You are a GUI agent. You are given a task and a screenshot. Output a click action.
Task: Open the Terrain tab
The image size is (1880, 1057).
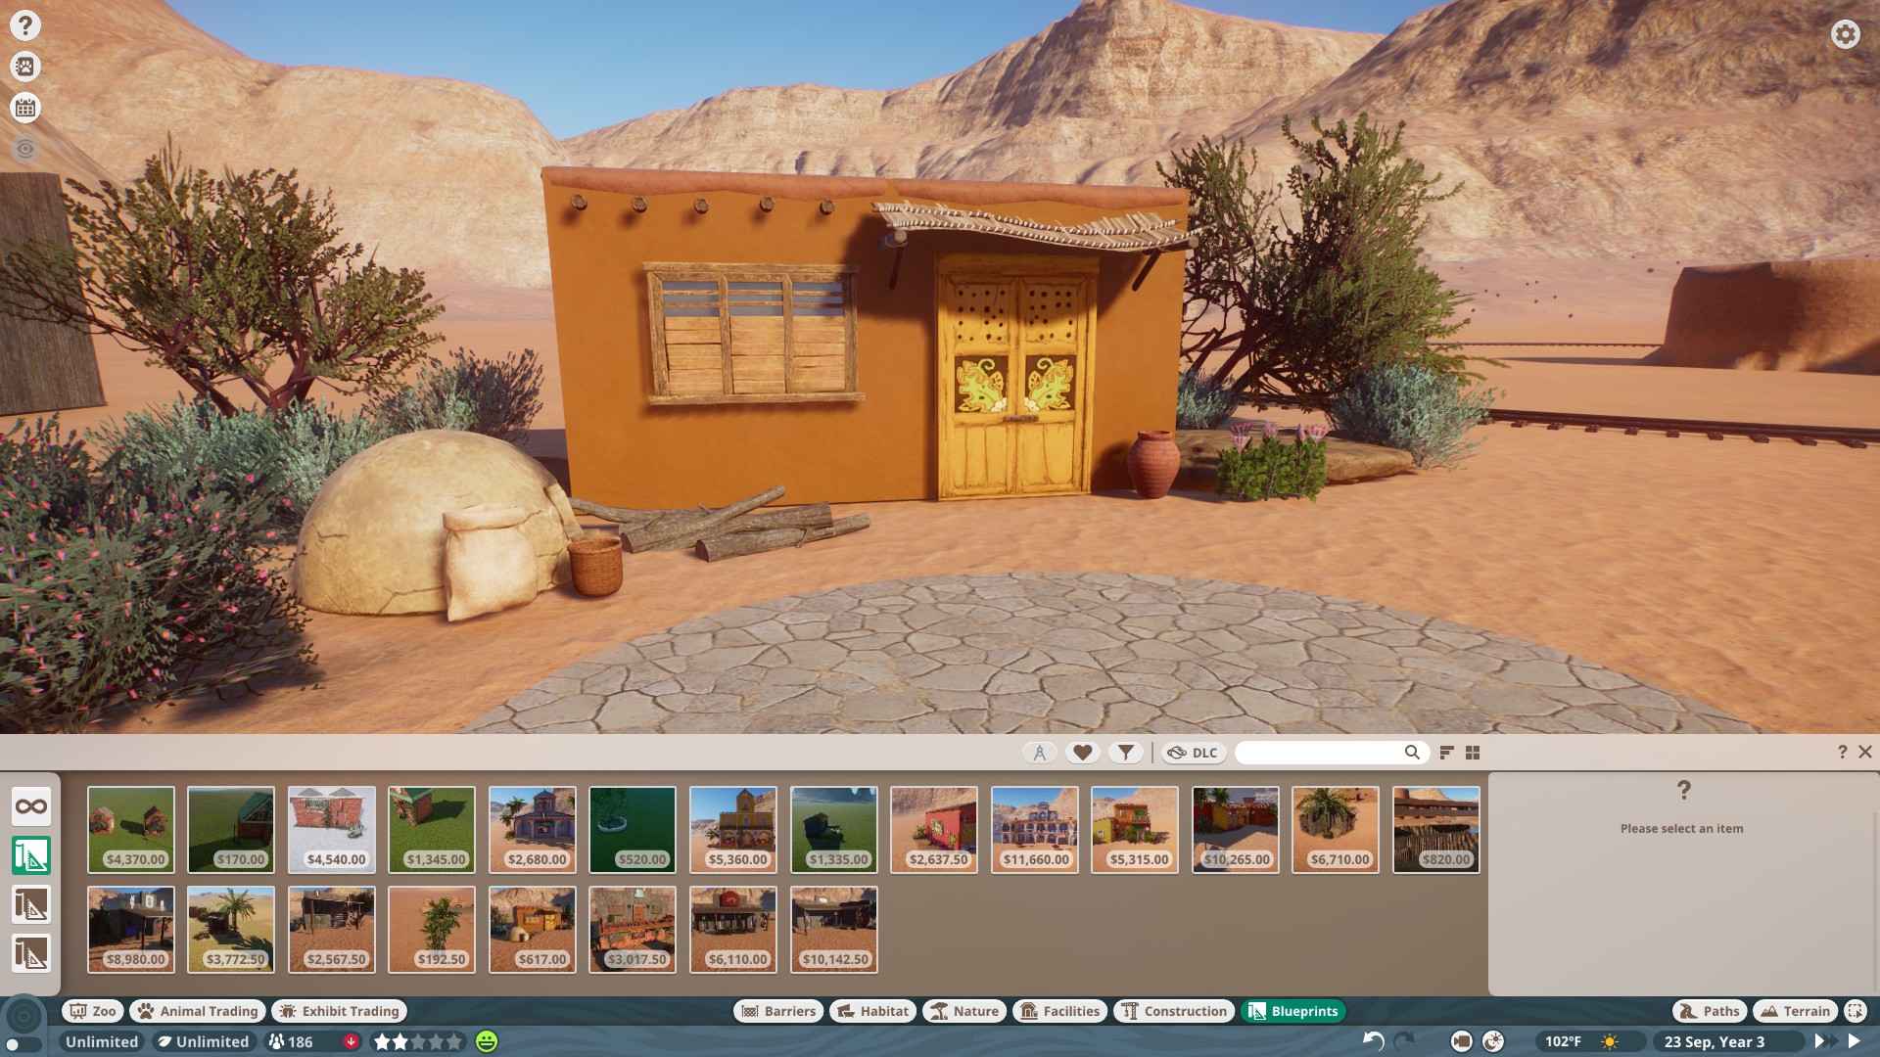[x=1795, y=1011]
